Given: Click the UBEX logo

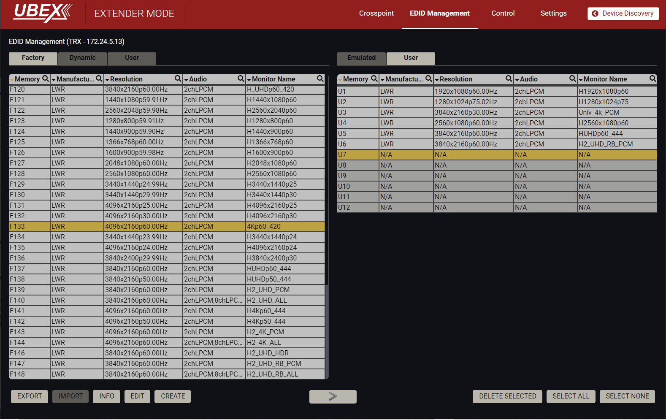Looking at the screenshot, I should point(43,13).
